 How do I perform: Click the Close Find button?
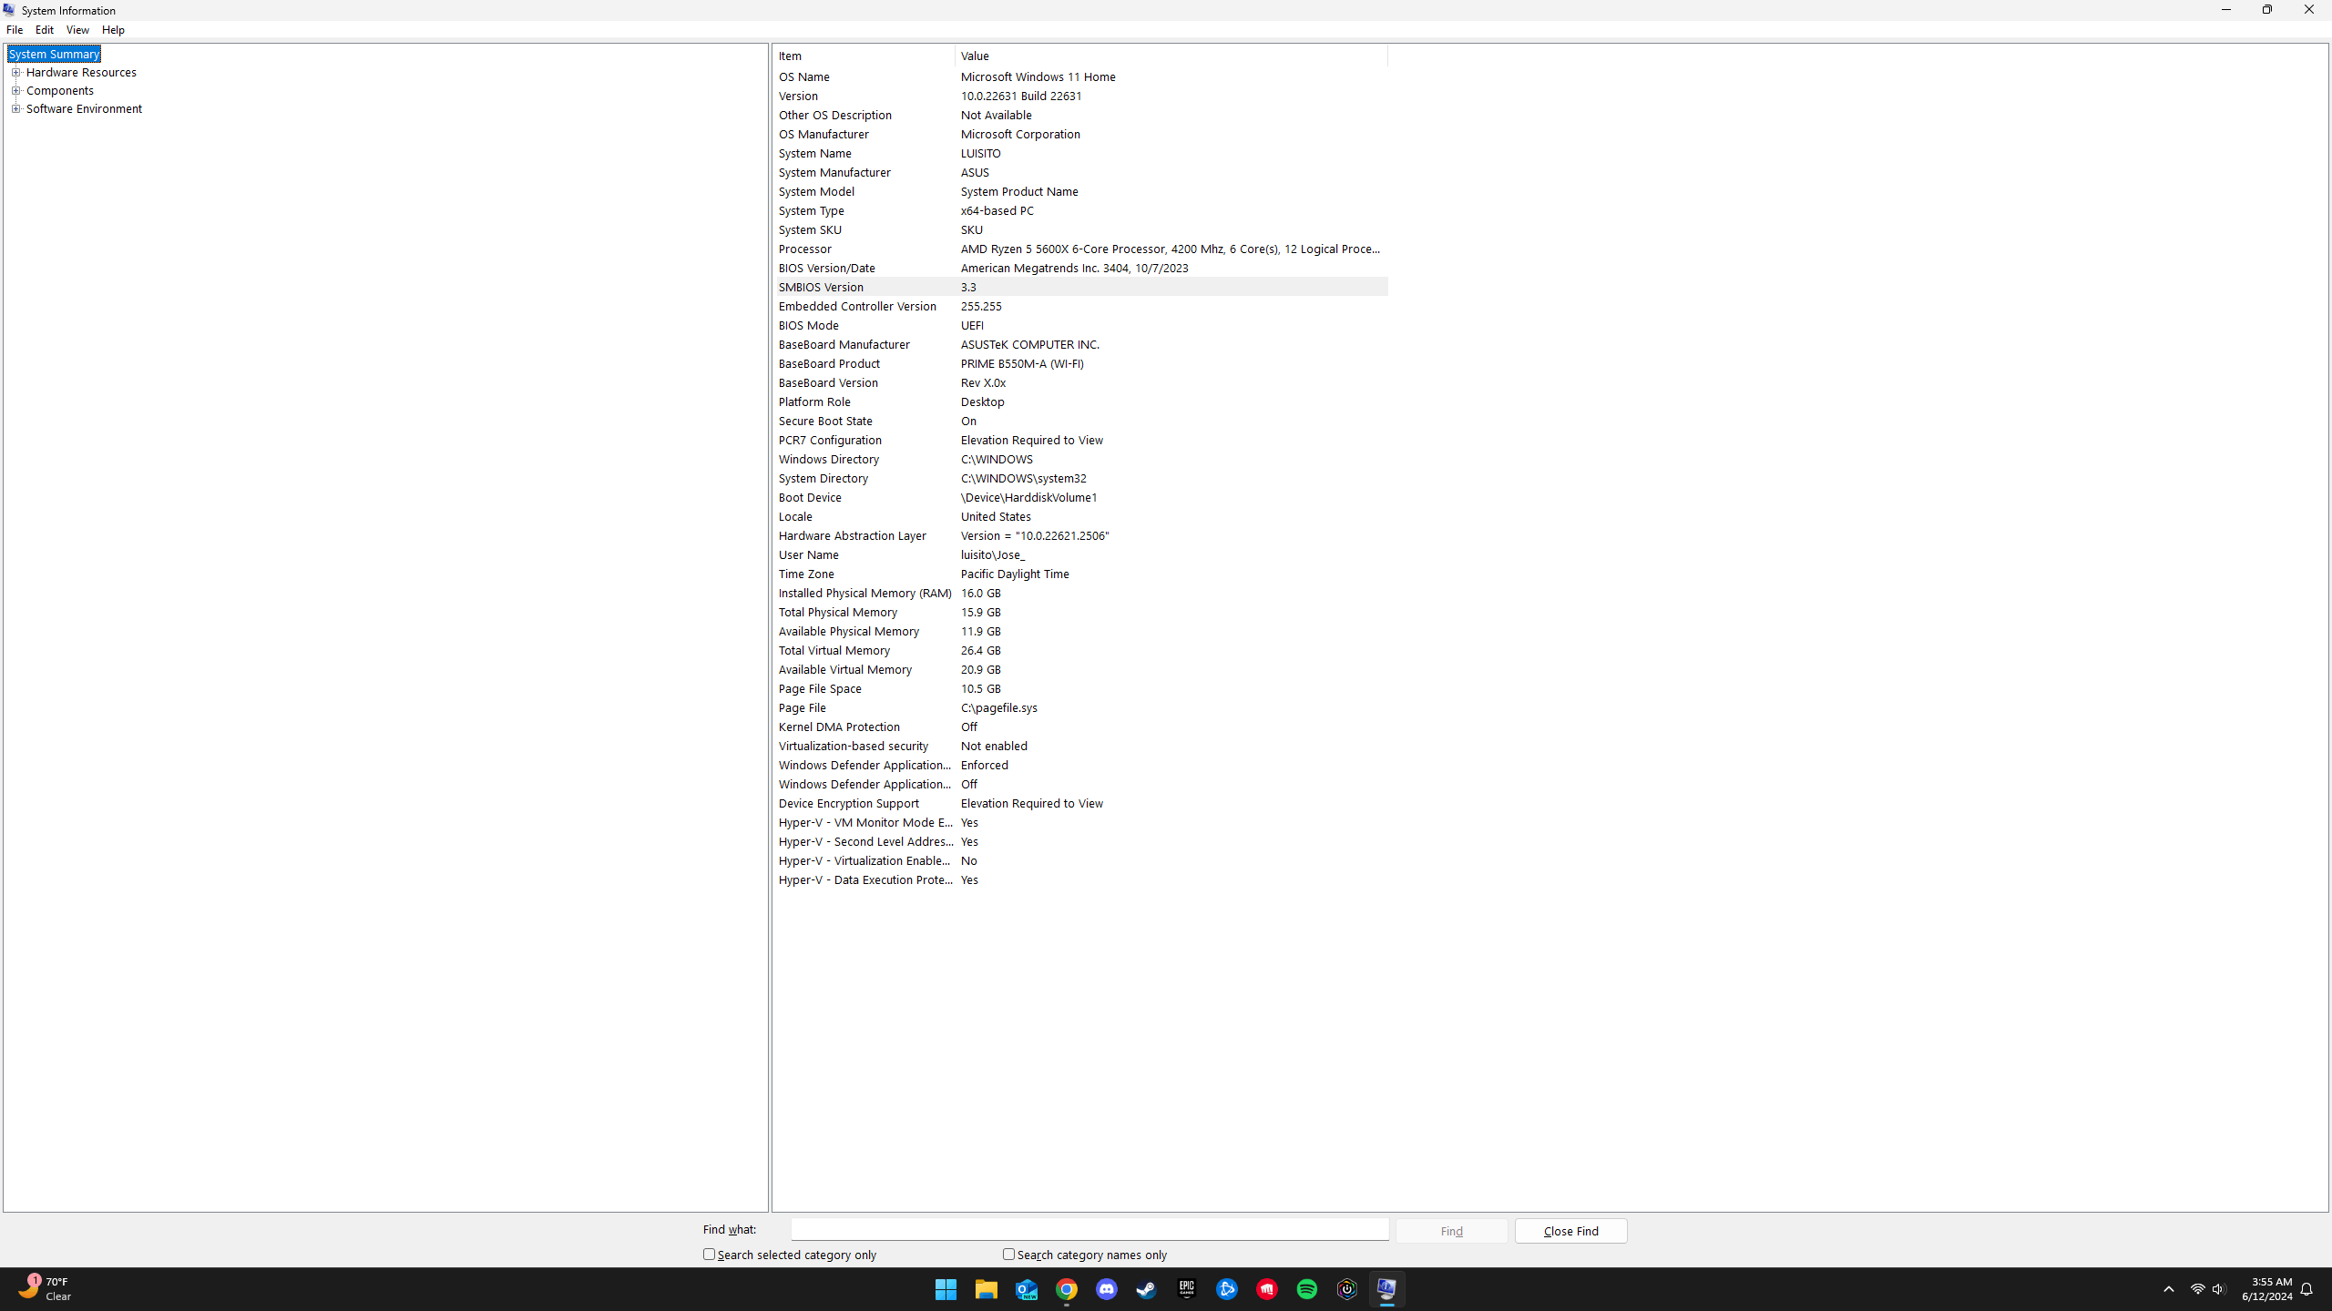(x=1570, y=1231)
